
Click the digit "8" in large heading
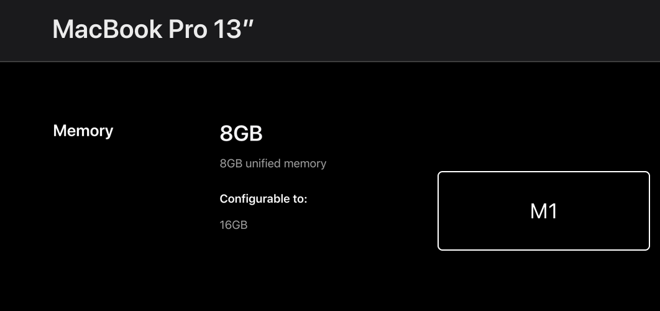click(226, 134)
